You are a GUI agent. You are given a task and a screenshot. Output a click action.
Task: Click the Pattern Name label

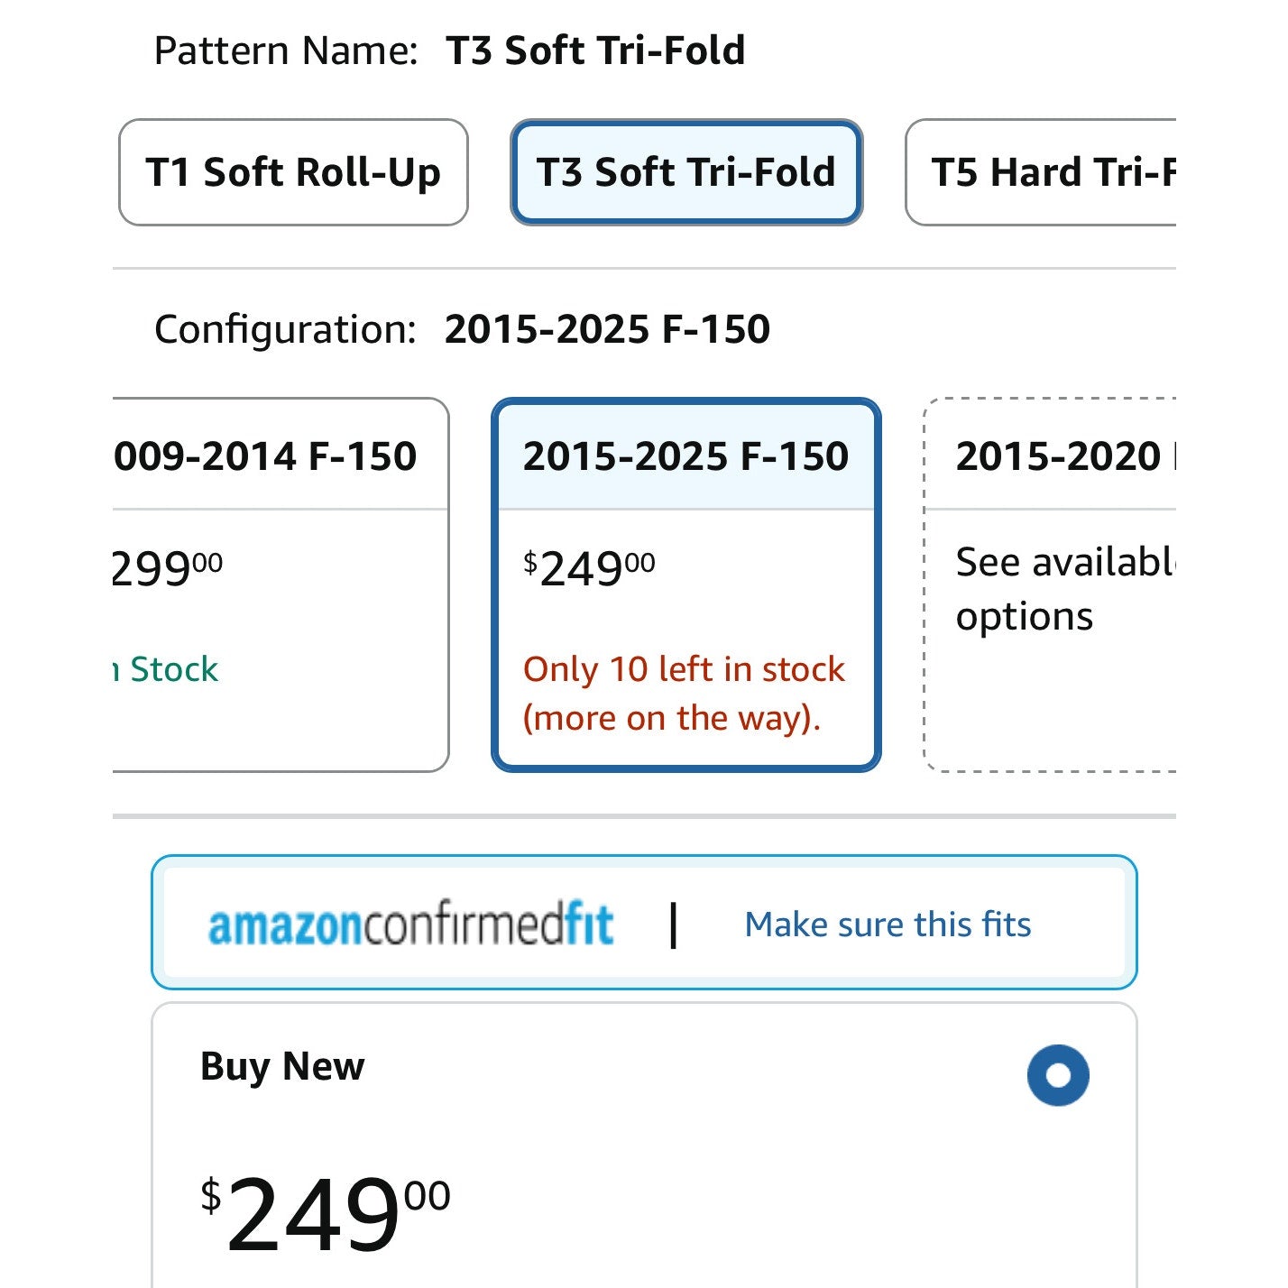286,51
